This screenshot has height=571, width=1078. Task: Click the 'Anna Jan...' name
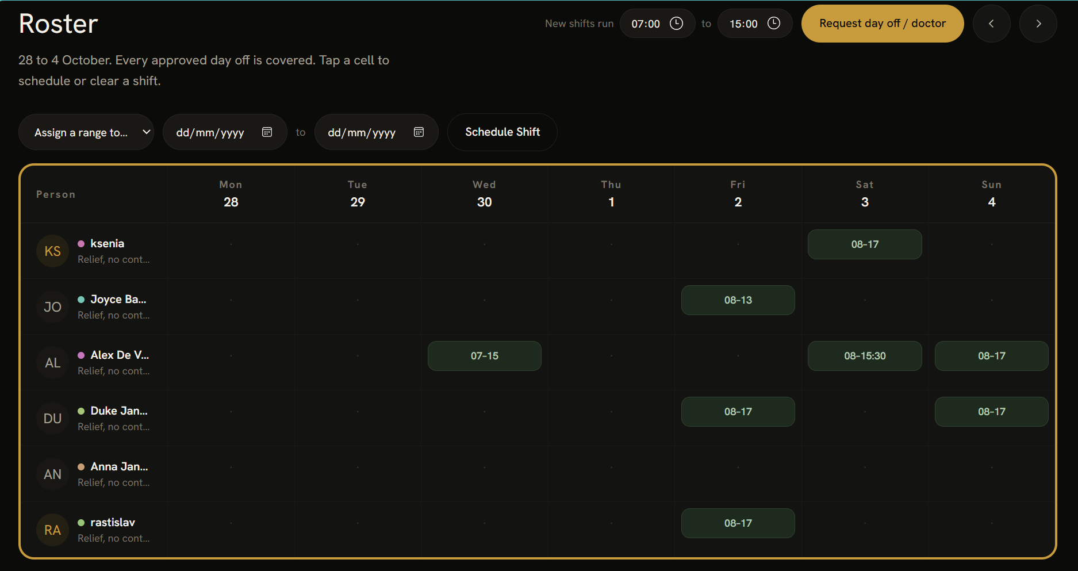119,466
